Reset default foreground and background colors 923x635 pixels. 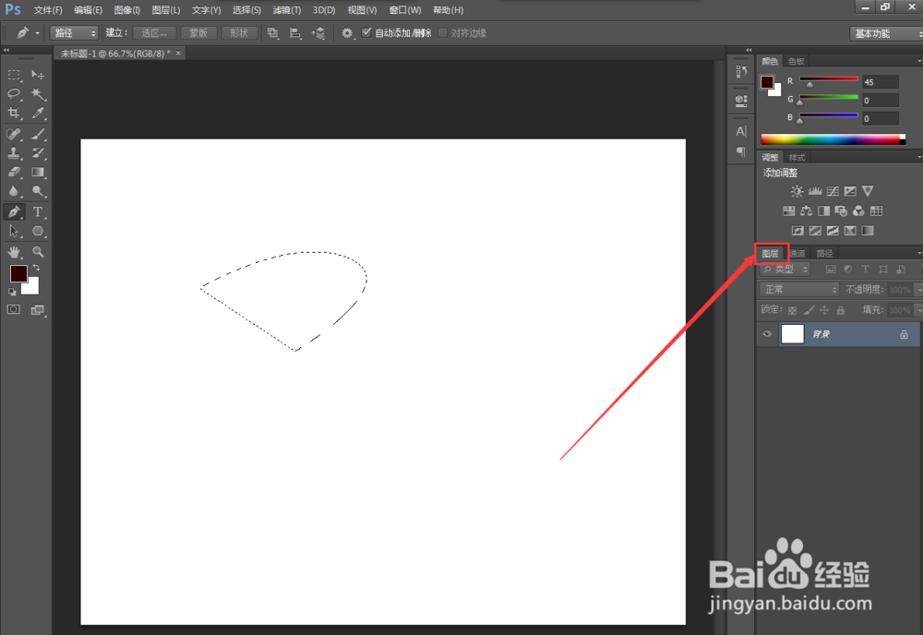[x=12, y=292]
